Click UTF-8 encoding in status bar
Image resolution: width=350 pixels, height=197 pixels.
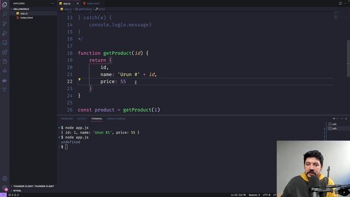point(266,195)
